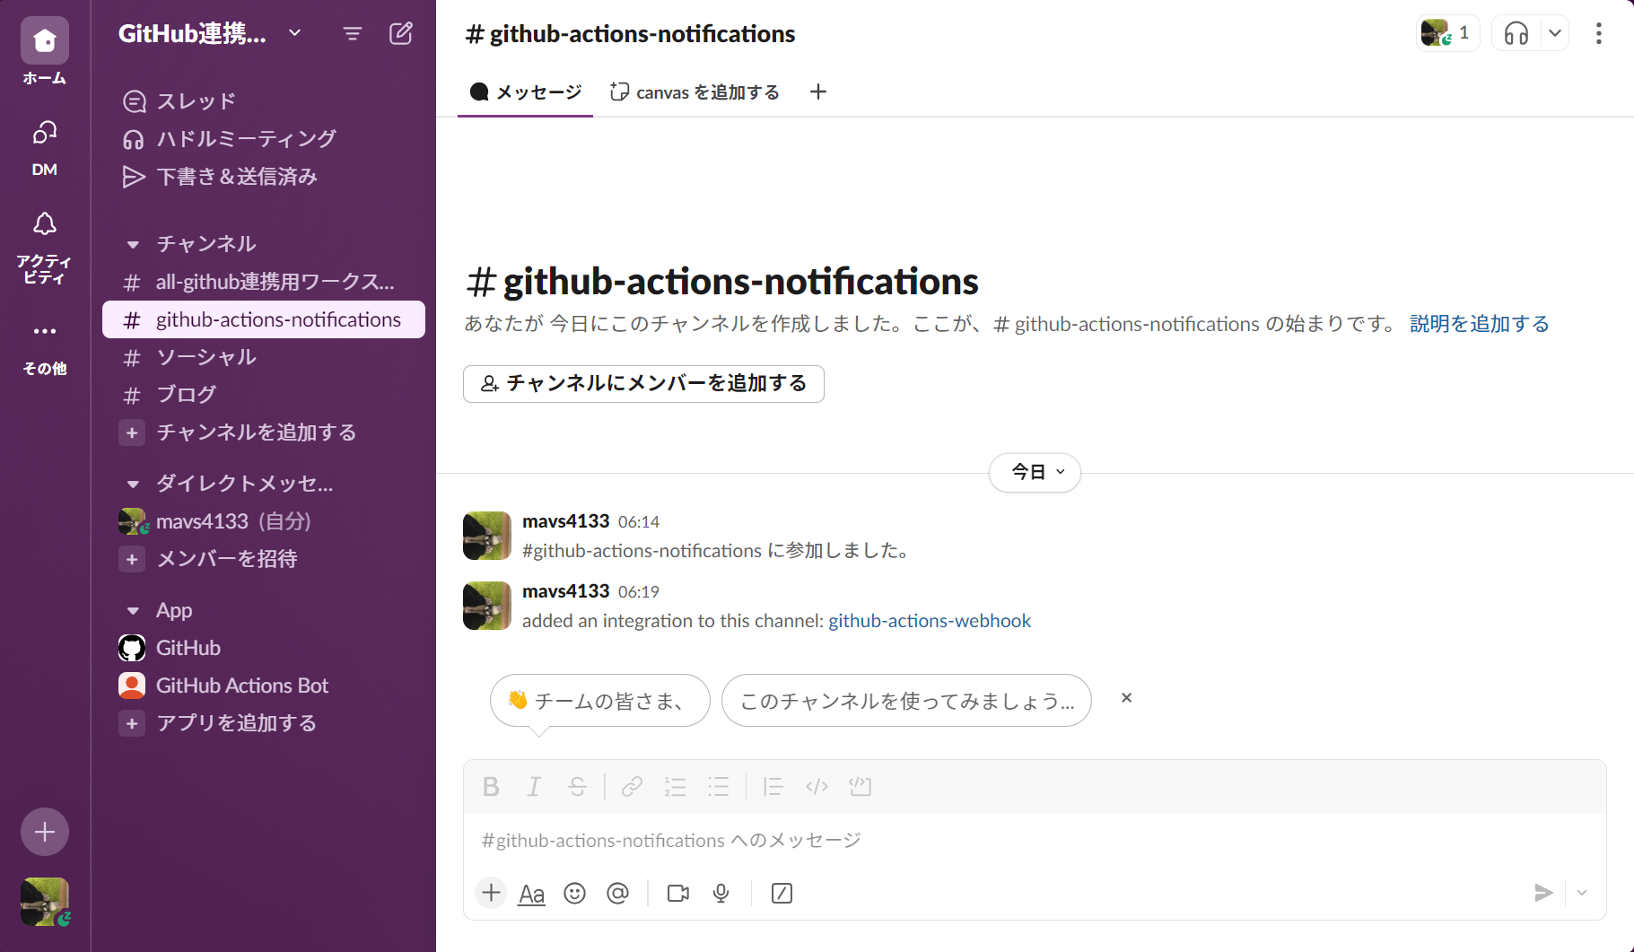Click メンバーを招待
The height and width of the screenshot is (952, 1634).
[x=263, y=559]
